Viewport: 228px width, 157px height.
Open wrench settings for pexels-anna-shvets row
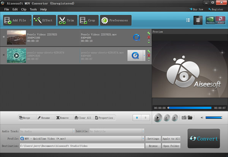(x=149, y=51)
